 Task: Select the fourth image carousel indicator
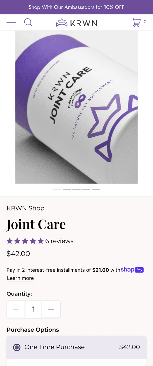(x=86, y=189)
